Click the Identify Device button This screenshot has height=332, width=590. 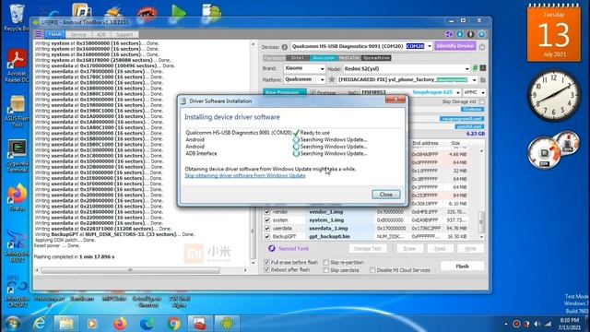point(454,46)
